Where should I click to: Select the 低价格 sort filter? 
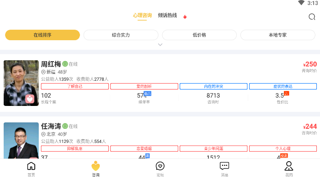pos(199,35)
